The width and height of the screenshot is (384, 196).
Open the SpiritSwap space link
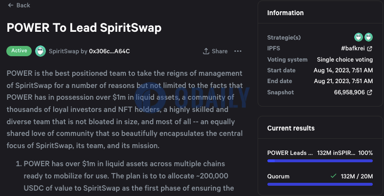64,51
